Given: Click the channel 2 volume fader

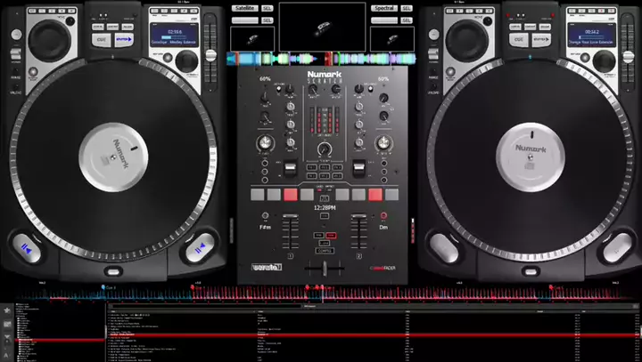Looking at the screenshot, I should (358, 215).
